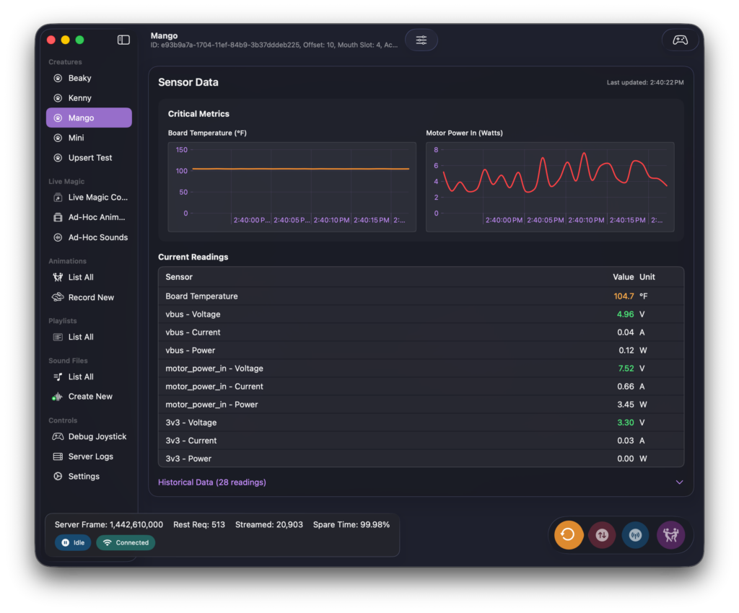
Task: Click the Idle status badge
Action: click(73, 543)
